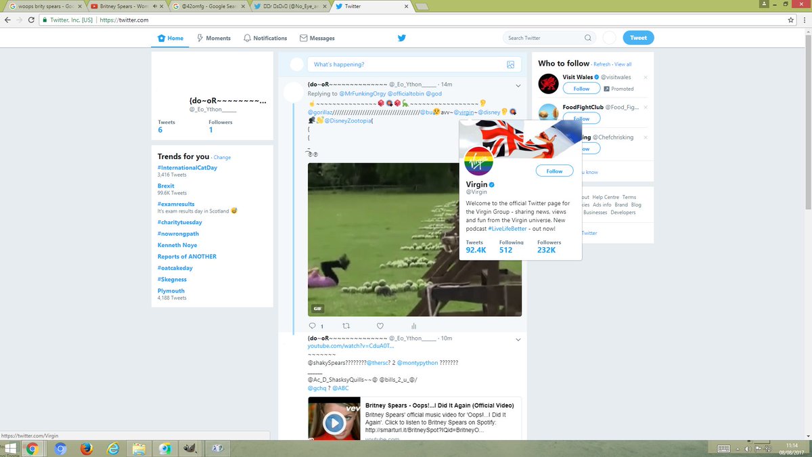Follow Visit Wales
The width and height of the screenshot is (812, 457).
click(581, 89)
